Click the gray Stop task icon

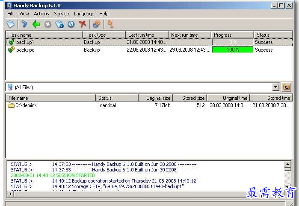coord(48,24)
